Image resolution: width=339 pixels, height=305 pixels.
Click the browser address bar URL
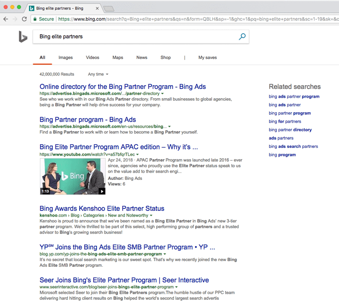click(198, 19)
